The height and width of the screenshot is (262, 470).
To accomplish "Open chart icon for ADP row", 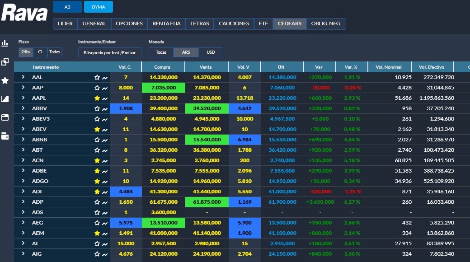I will [x=104, y=202].
